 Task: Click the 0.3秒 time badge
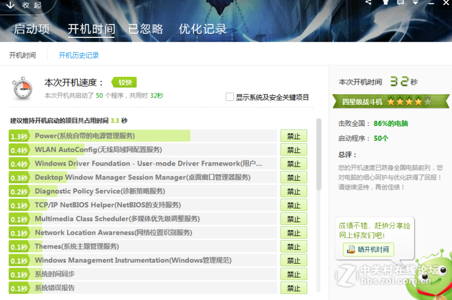tap(19, 177)
